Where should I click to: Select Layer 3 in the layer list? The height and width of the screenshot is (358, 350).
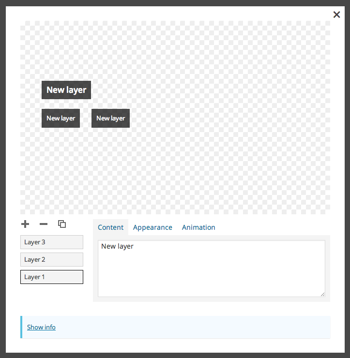point(52,242)
